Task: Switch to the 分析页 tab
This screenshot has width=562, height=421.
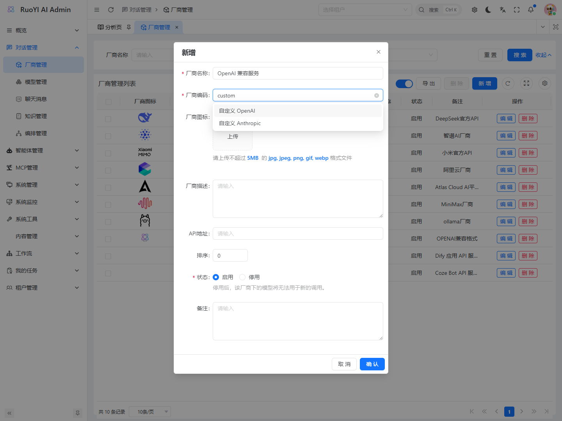Action: (114, 27)
